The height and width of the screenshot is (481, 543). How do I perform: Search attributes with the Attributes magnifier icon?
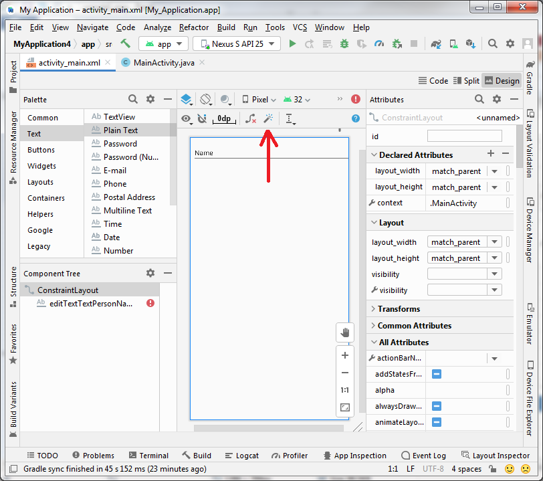479,99
